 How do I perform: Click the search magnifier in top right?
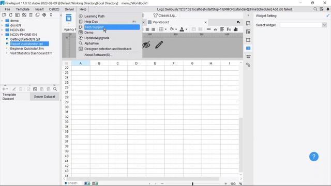click(315, 9)
